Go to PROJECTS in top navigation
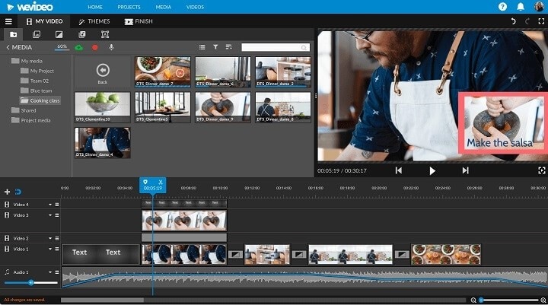 tap(129, 7)
